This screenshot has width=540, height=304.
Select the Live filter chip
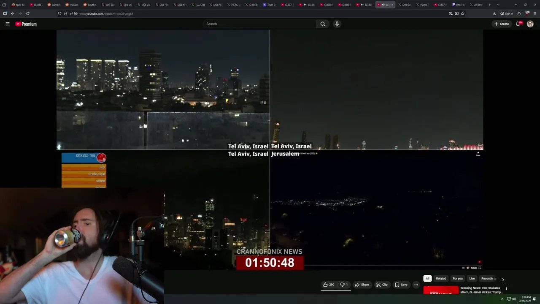click(472, 279)
